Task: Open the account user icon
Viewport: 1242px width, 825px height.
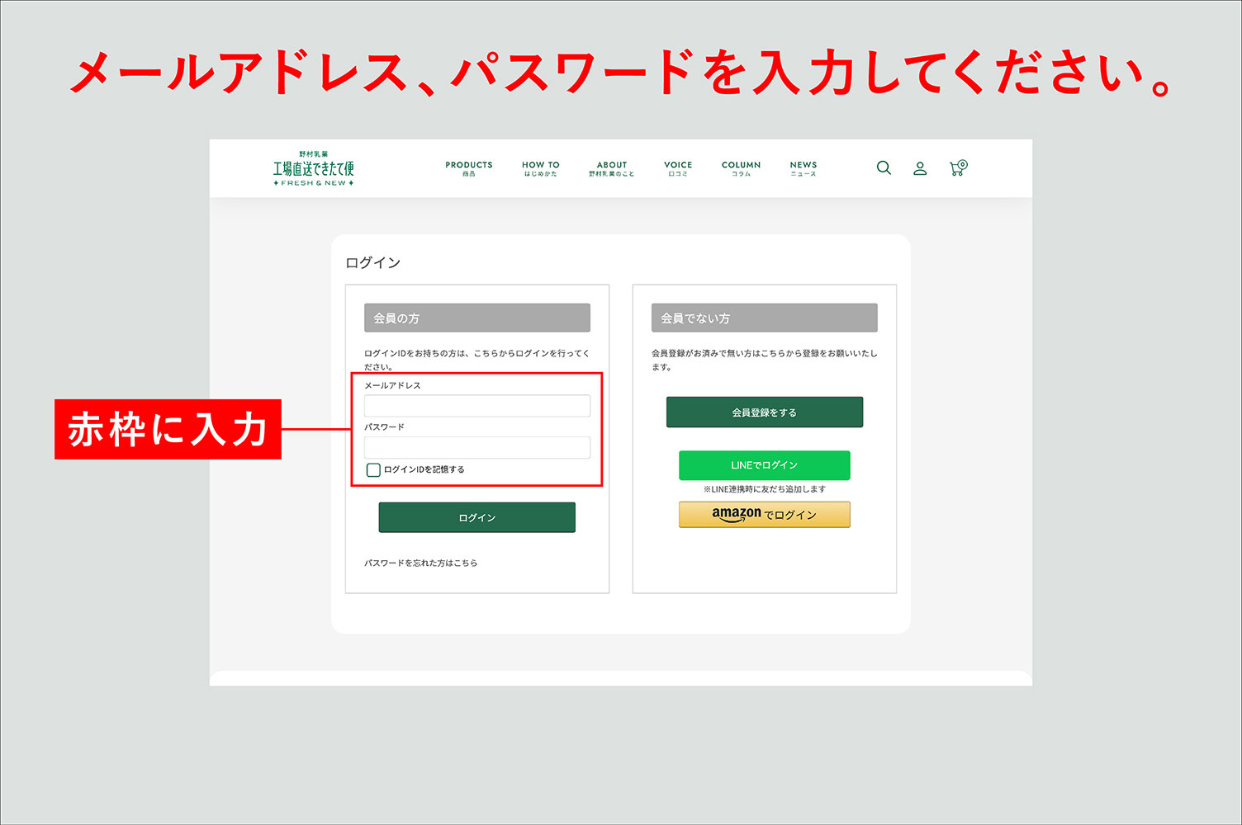Action: pos(920,168)
